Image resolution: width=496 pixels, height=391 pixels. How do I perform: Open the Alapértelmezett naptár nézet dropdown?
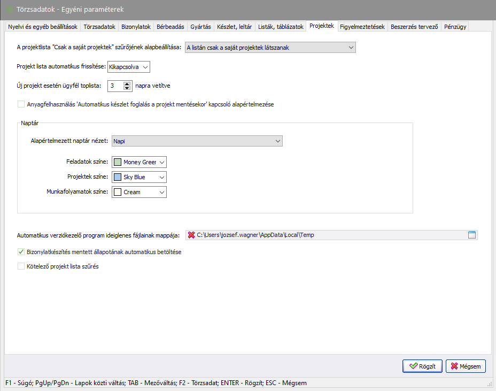[x=197, y=141]
